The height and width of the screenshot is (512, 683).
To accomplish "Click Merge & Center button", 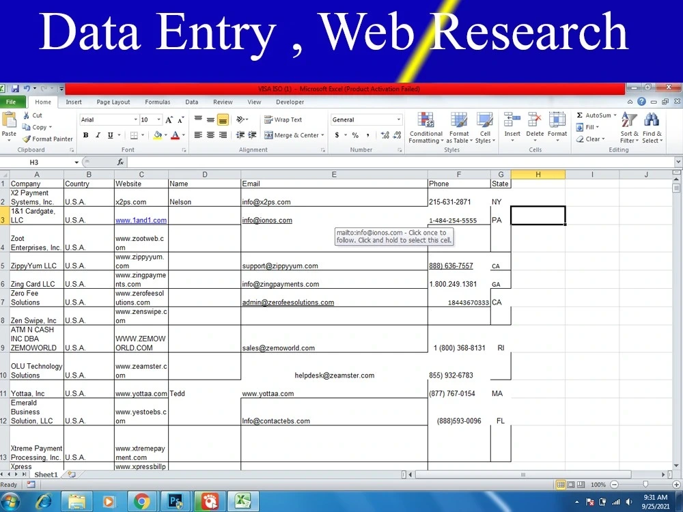I will (292, 135).
